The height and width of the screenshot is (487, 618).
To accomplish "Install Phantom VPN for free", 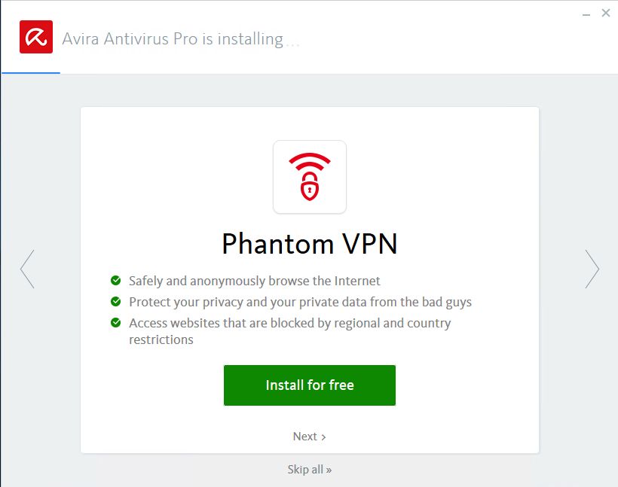I will 310,385.
